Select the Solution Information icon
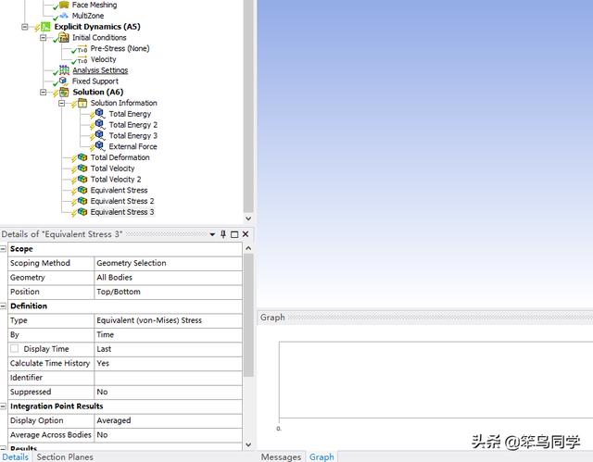The height and width of the screenshot is (462, 593). point(82,103)
